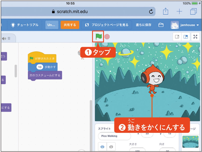The height and width of the screenshot is (152, 202).
Task: Open a new Safari tab with plus
Action: tap(179, 12)
